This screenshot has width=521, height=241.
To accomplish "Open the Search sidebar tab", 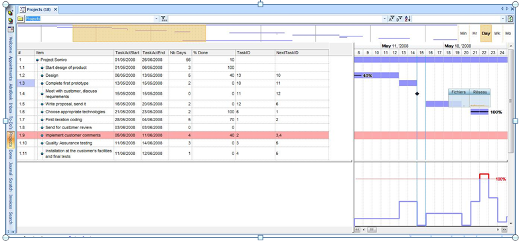I will click(11, 218).
